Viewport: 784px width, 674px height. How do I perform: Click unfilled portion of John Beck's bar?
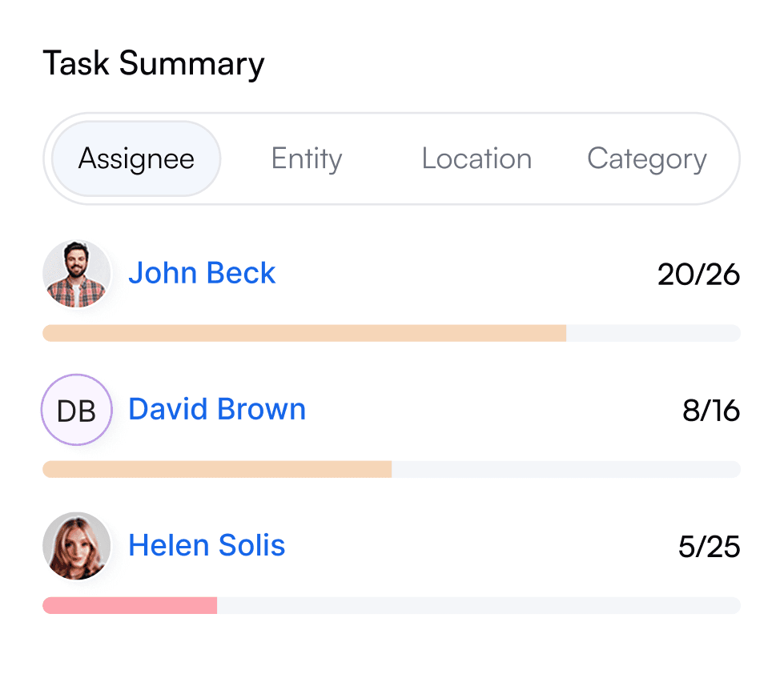[x=653, y=333]
